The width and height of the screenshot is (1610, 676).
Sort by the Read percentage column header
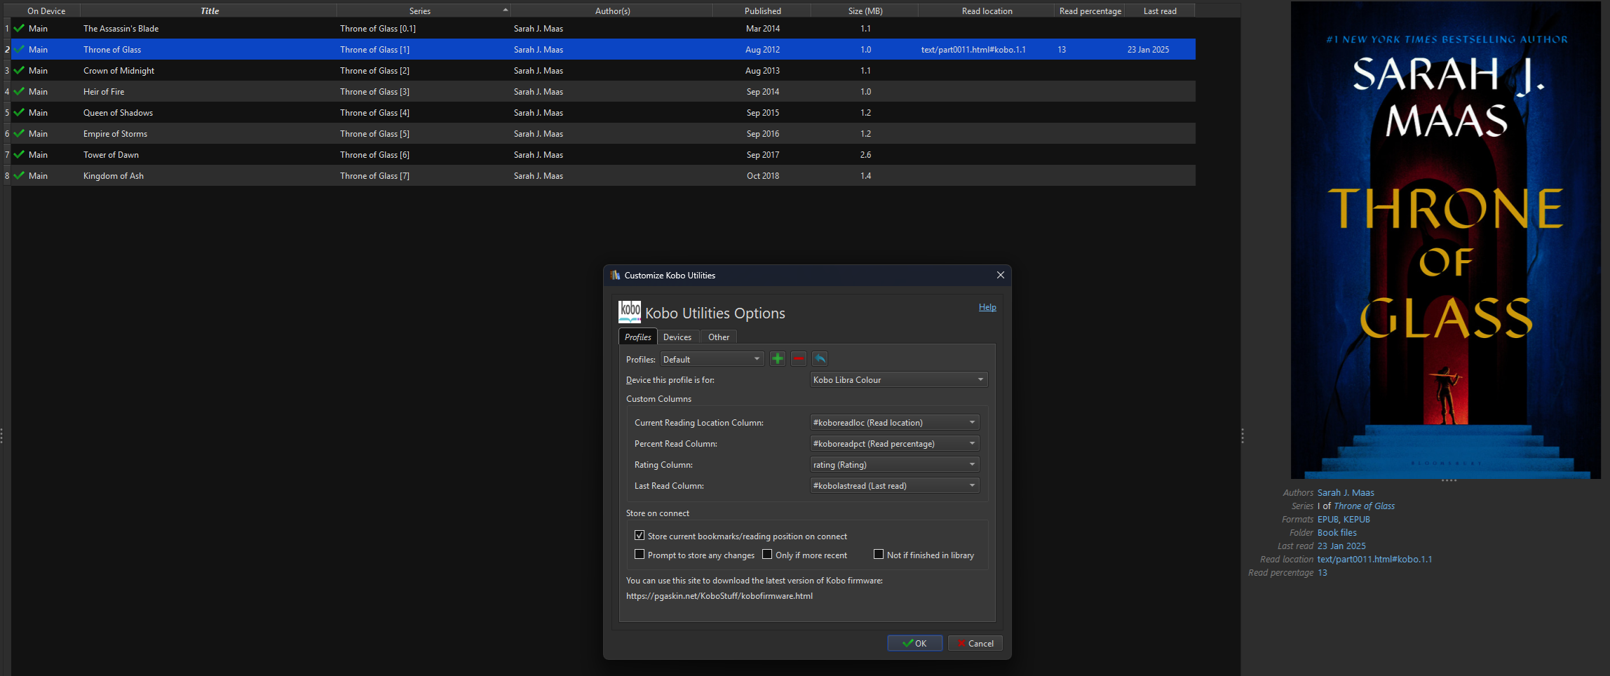click(1090, 11)
